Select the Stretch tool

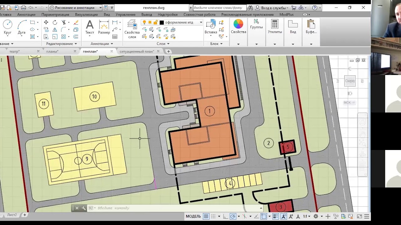coord(46,37)
